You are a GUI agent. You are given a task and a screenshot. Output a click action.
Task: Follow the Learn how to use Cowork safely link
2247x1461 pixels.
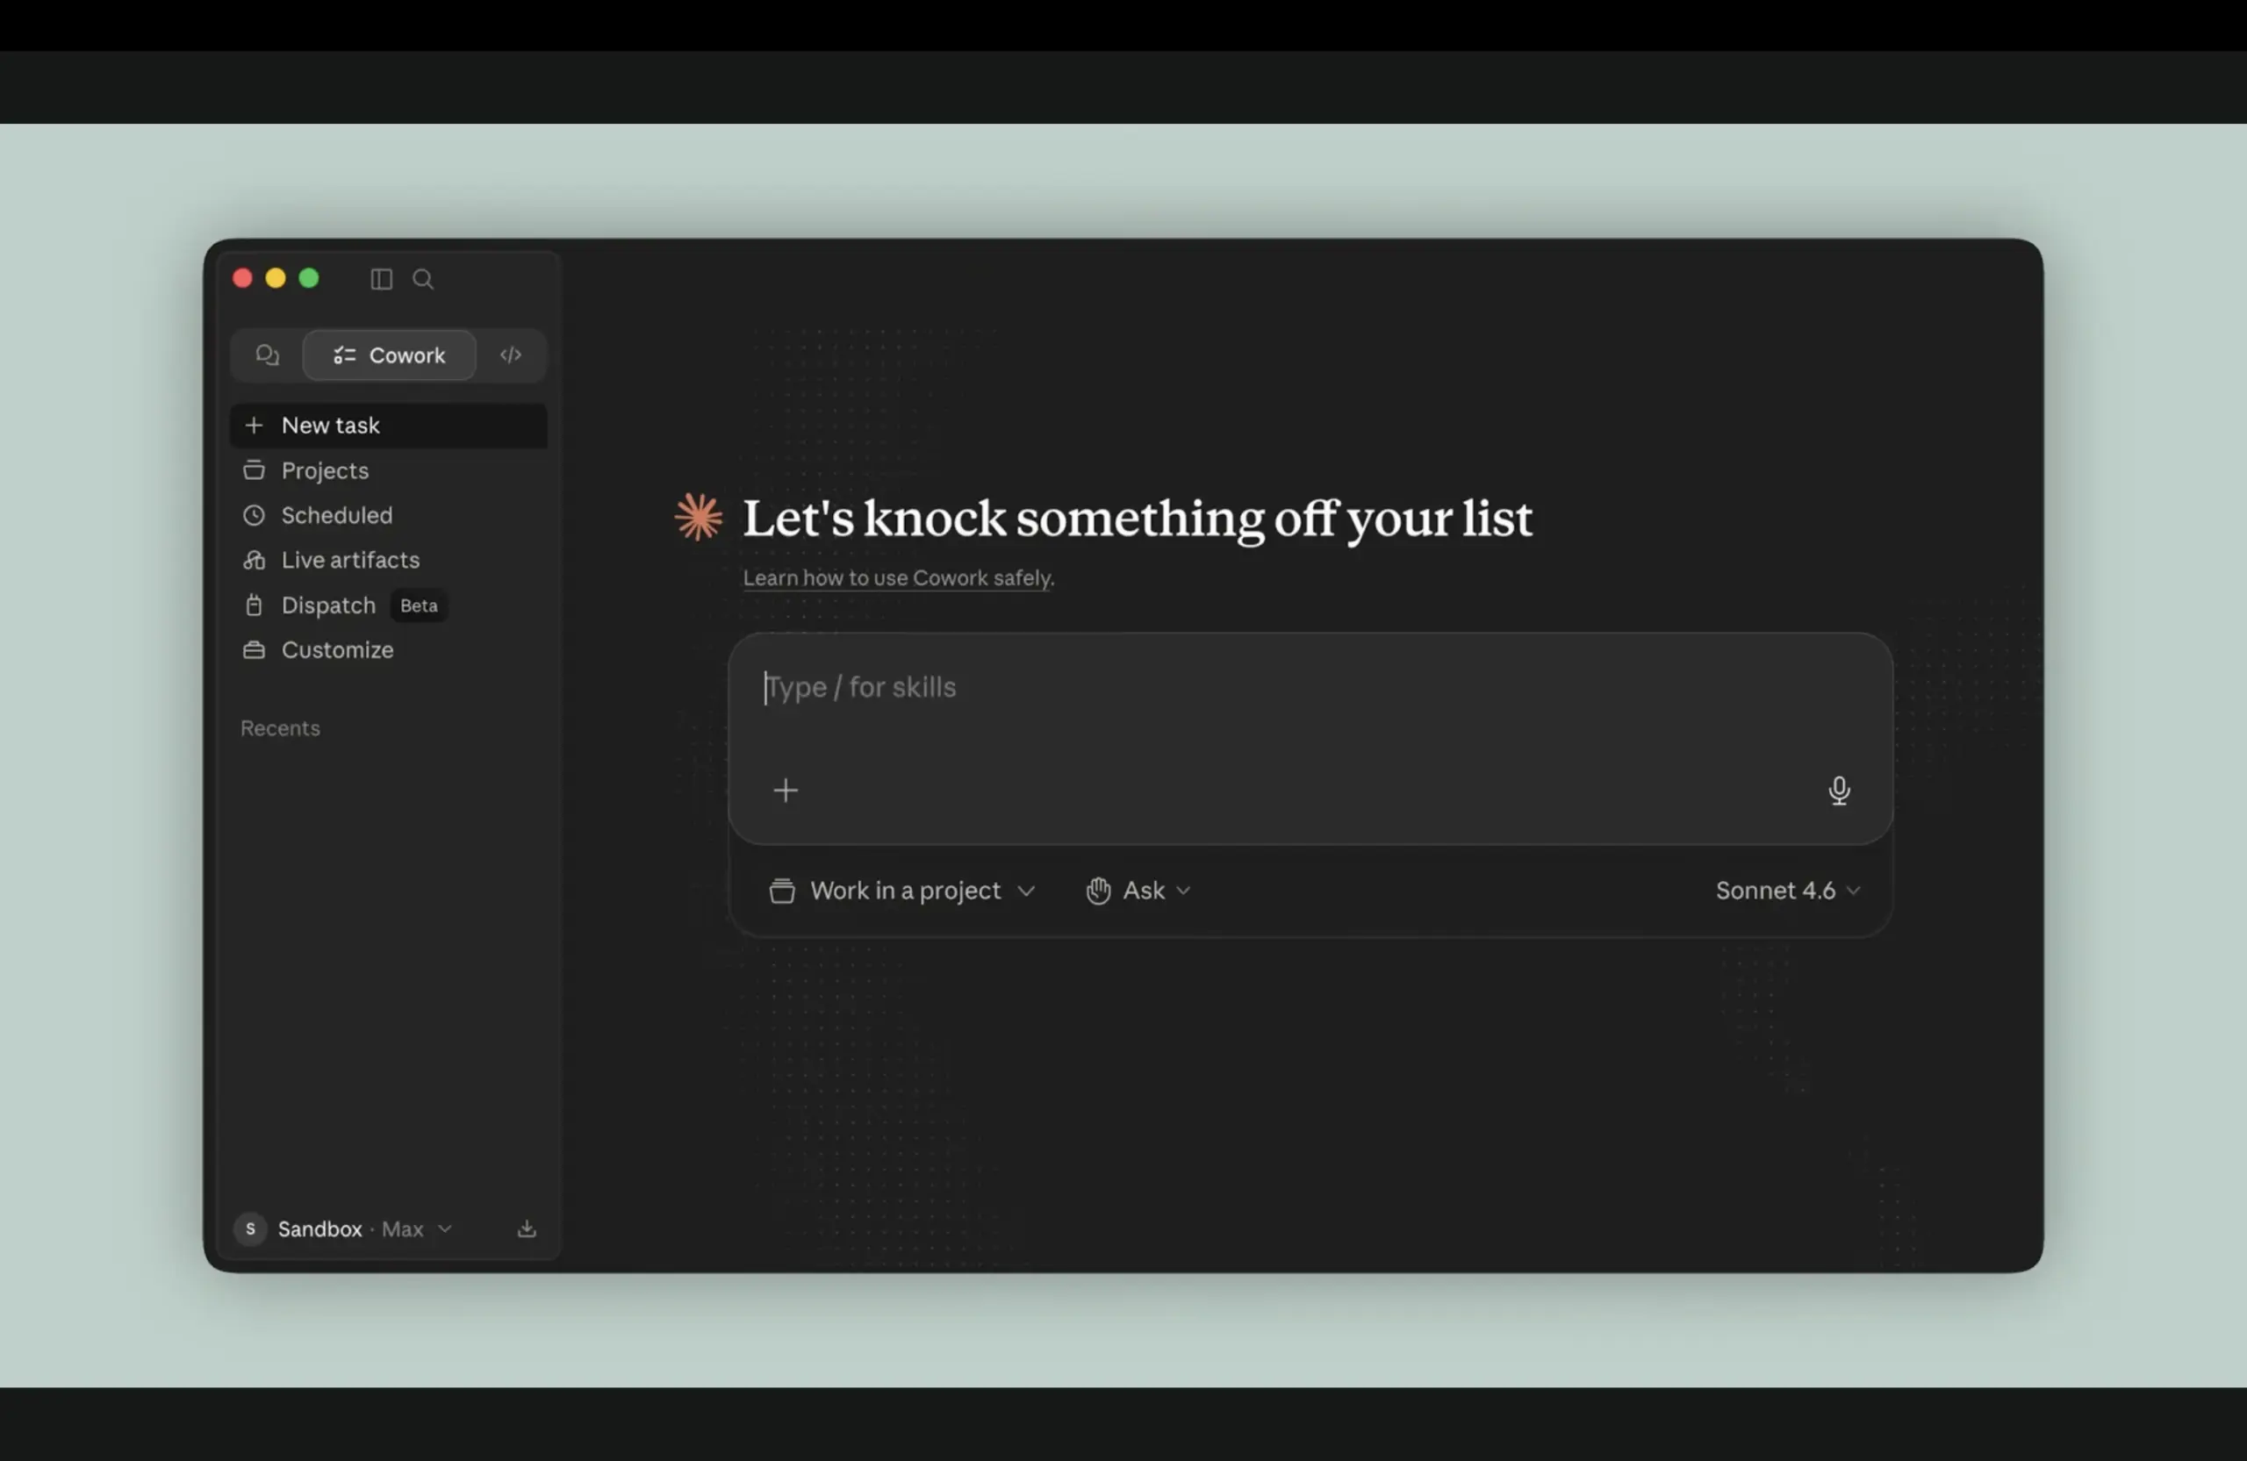pyautogui.click(x=898, y=577)
